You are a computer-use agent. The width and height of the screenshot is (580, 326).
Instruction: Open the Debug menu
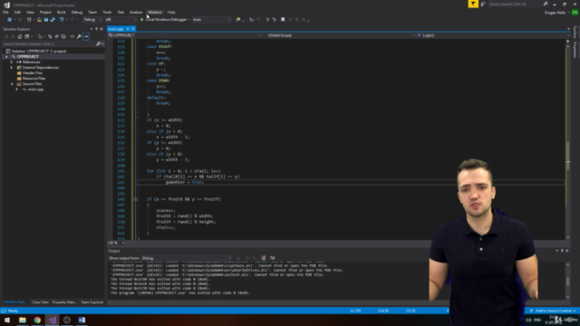tap(76, 12)
